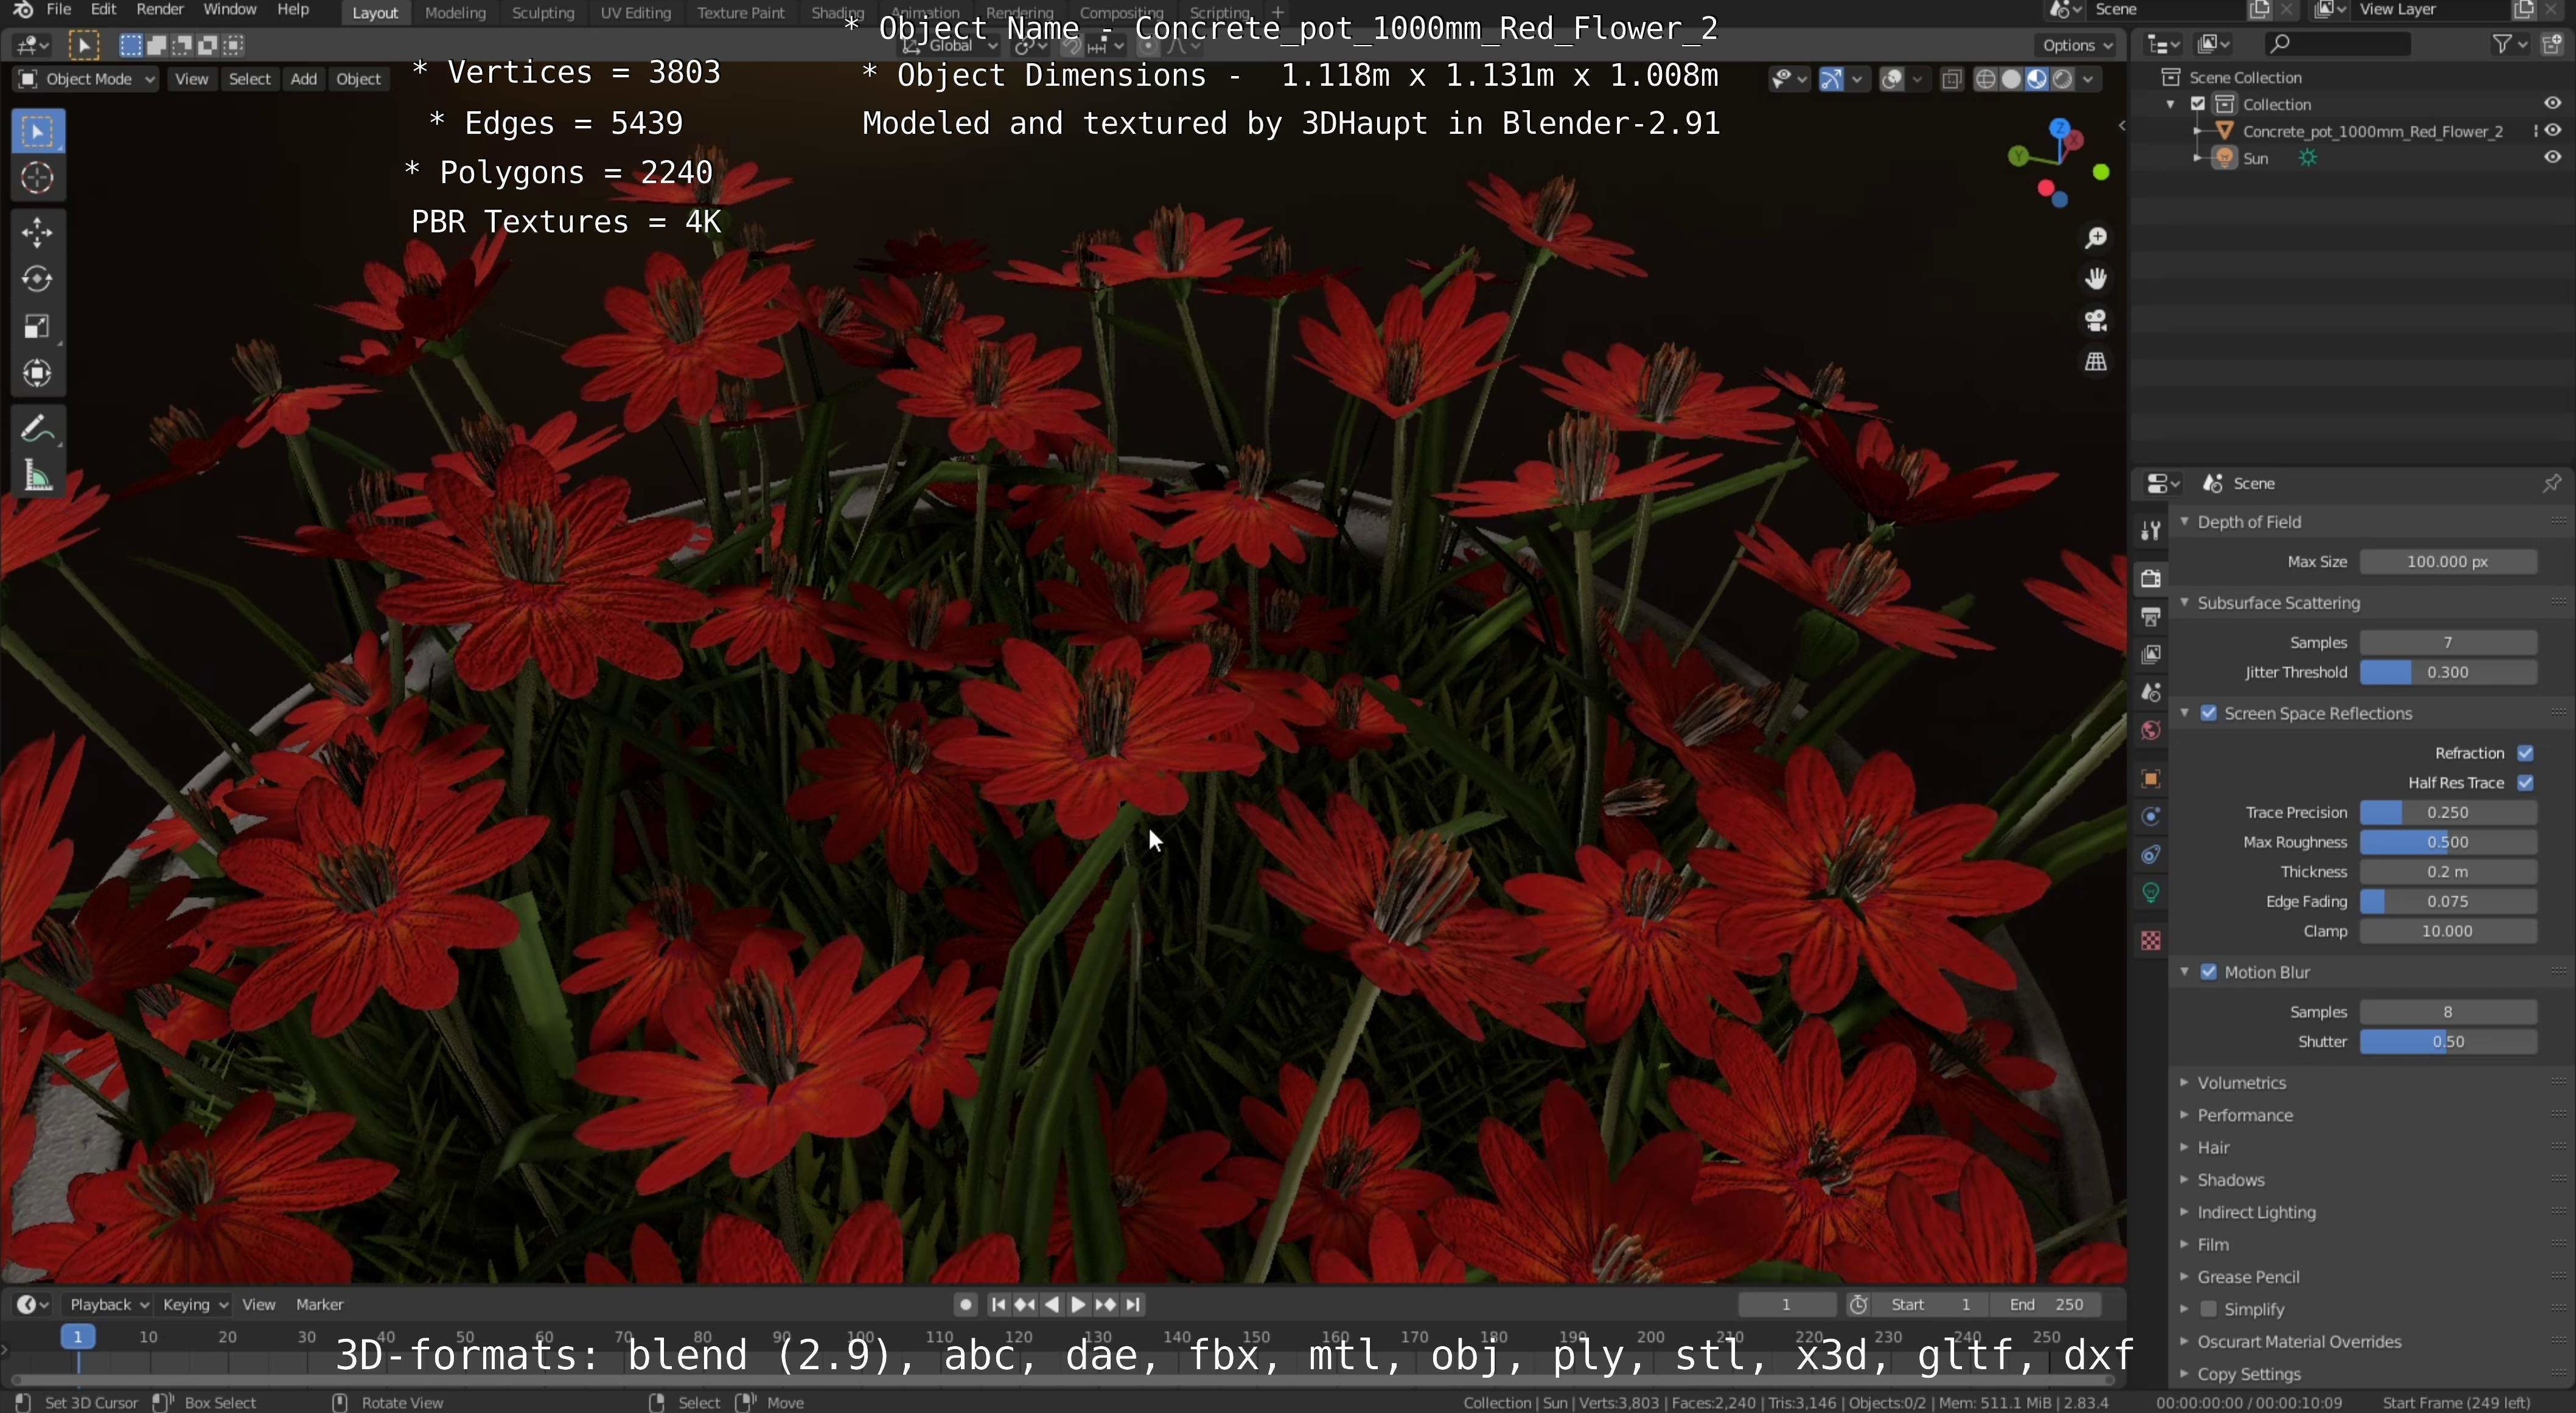Screen dimensions: 2576x1413
Task: Choose the Scale tool in toolbar
Action: coord(38,327)
